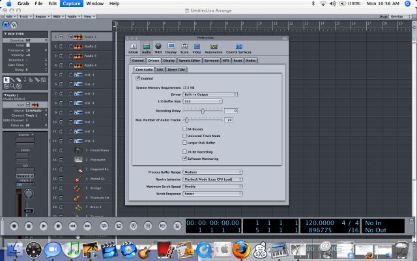Toggle the Cycle mode transport button
This screenshot has height=261, width=417.
[x=104, y=226]
